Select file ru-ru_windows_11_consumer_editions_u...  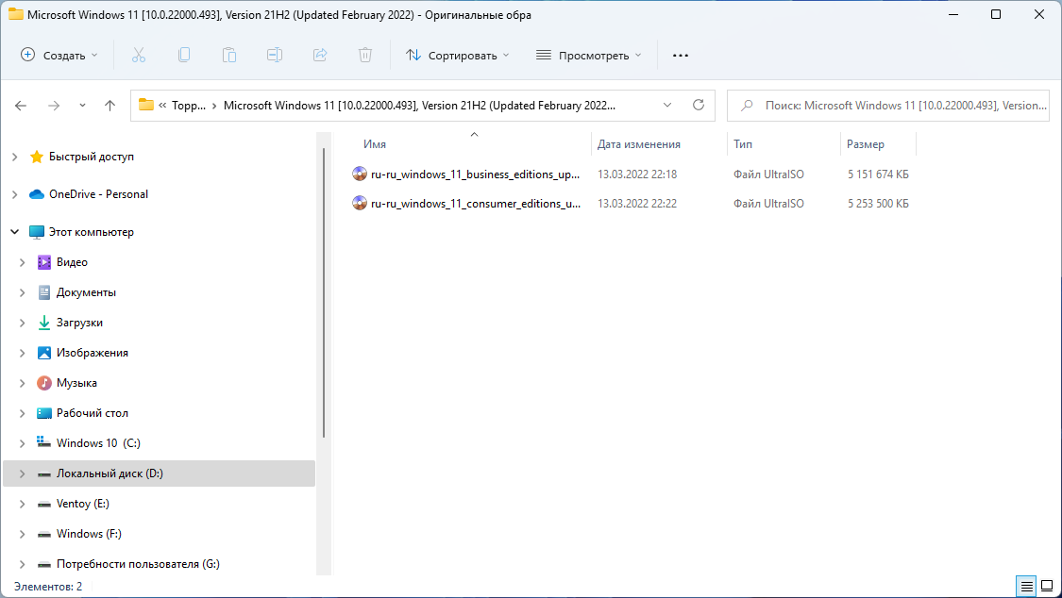[476, 203]
